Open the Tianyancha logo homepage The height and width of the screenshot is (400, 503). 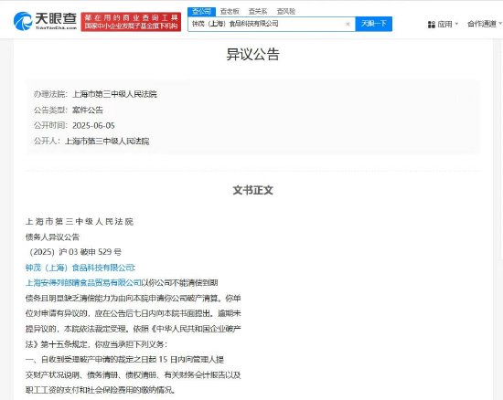45,21
